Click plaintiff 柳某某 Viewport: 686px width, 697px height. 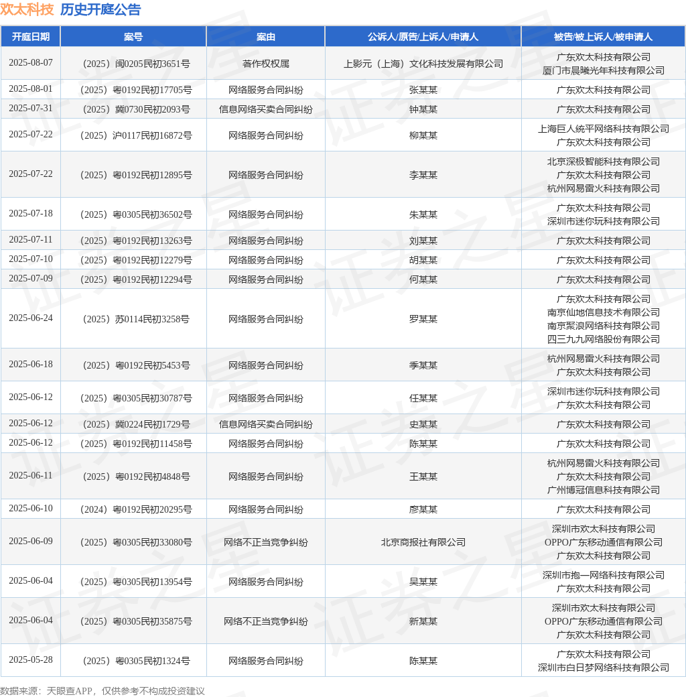pyautogui.click(x=423, y=135)
